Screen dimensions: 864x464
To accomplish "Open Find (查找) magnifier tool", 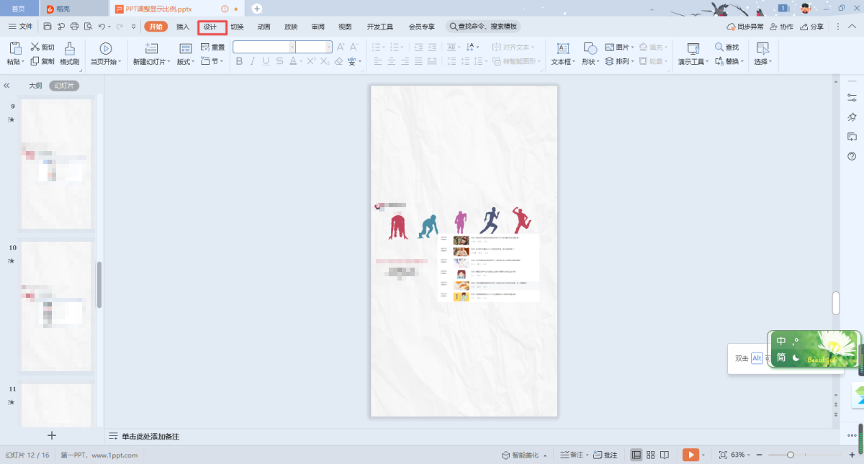I will tap(719, 47).
